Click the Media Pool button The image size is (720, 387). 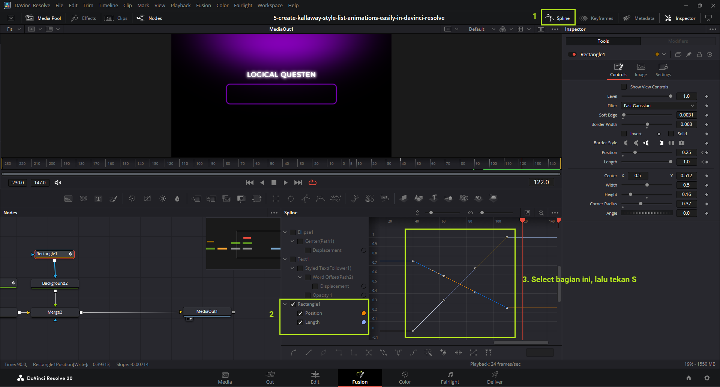[x=43, y=18]
